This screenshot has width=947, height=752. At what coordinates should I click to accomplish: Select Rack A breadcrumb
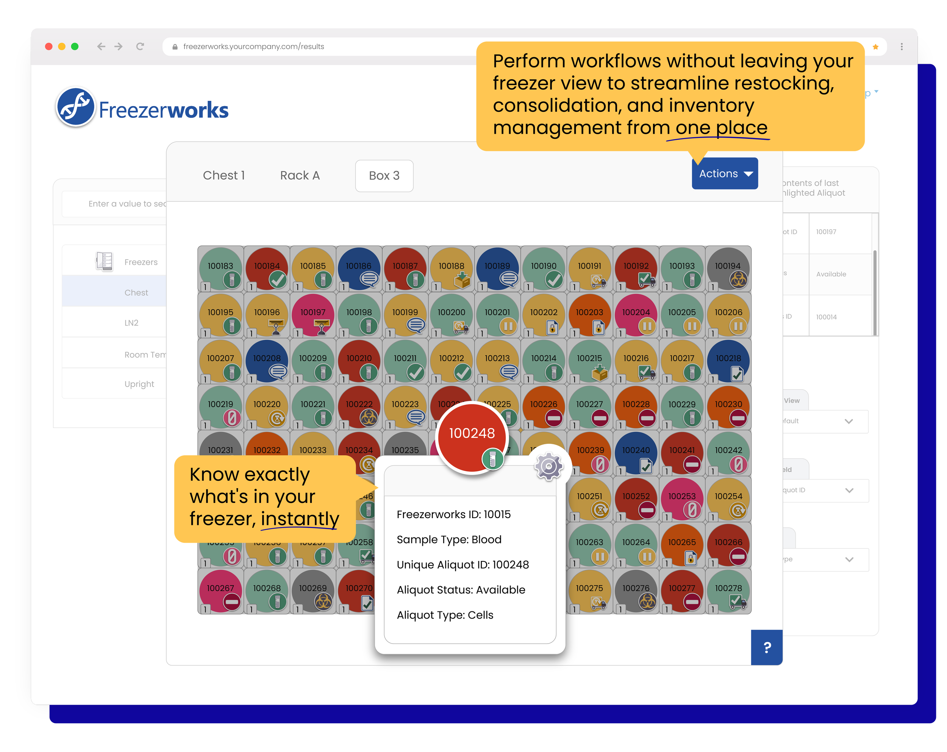pyautogui.click(x=300, y=176)
